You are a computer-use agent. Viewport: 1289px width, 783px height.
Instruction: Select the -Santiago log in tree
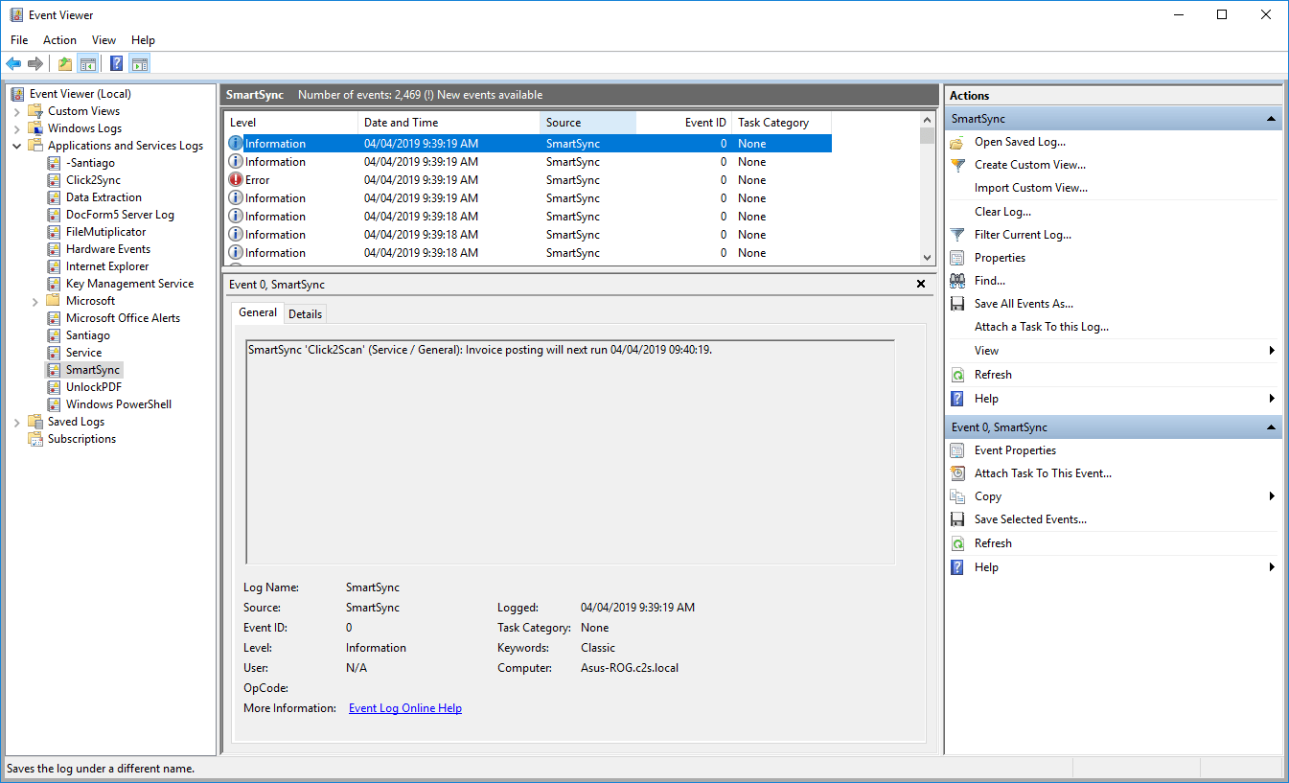[x=90, y=163]
